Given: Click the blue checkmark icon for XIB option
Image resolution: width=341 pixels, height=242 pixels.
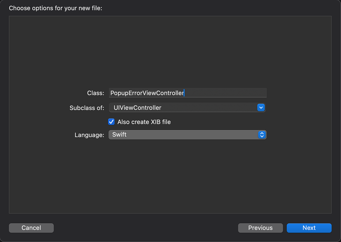Looking at the screenshot, I should pos(111,122).
